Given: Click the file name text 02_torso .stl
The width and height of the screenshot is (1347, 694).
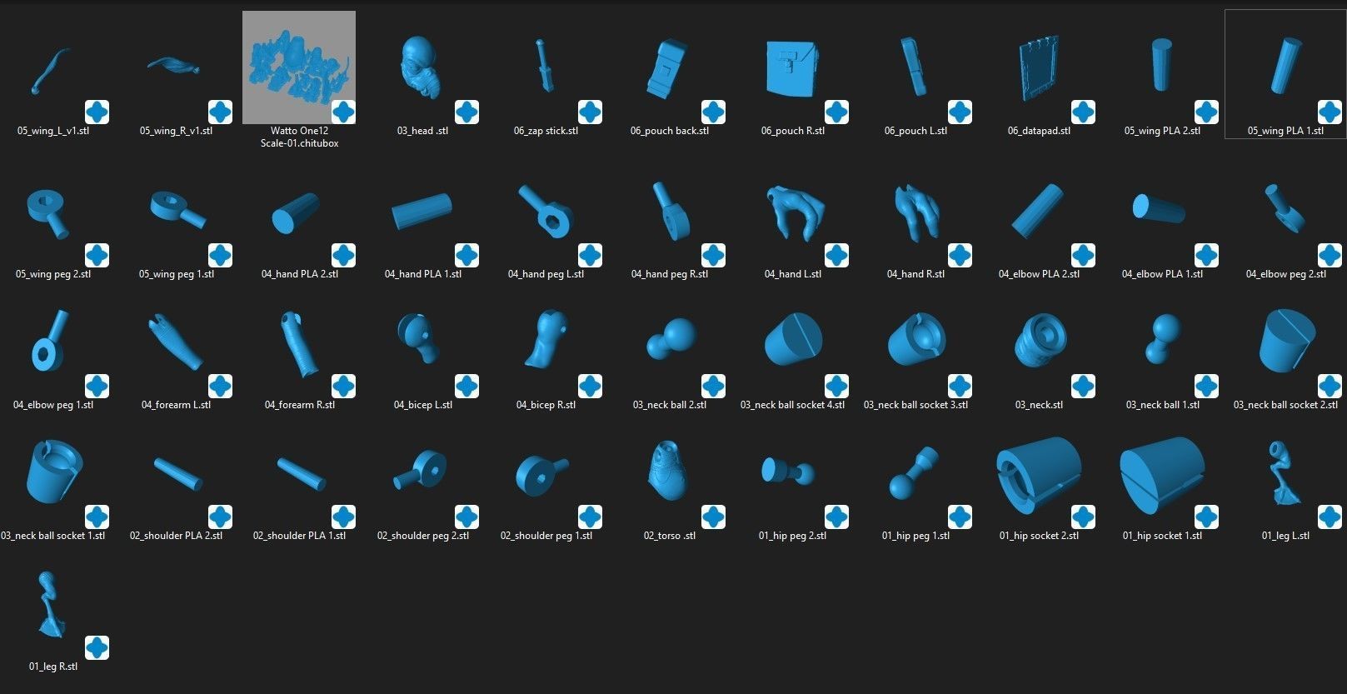Looking at the screenshot, I should point(669,536).
